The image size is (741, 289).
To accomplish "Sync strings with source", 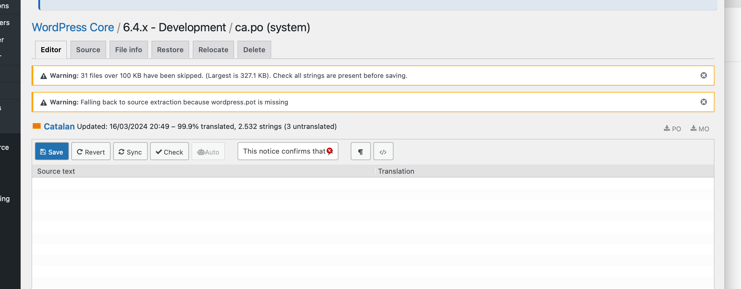I will click(130, 152).
